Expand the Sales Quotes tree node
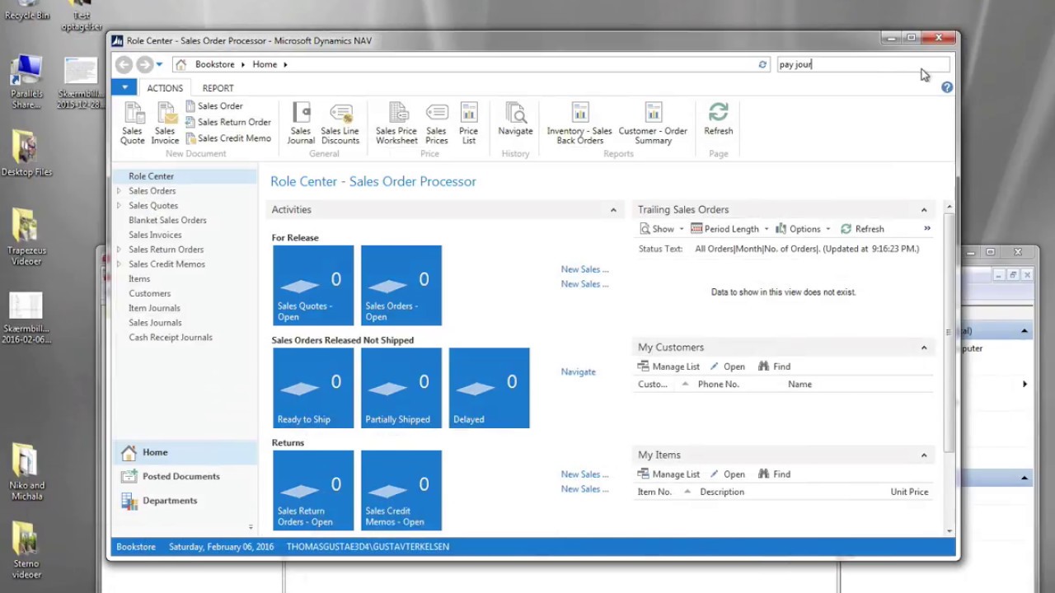 (x=119, y=206)
